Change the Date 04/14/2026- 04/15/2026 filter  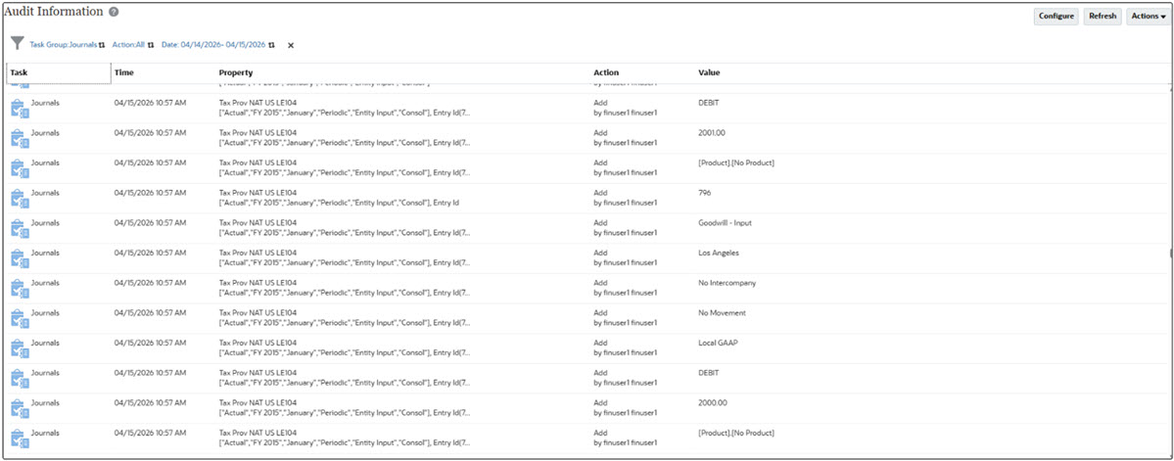pyautogui.click(x=213, y=45)
